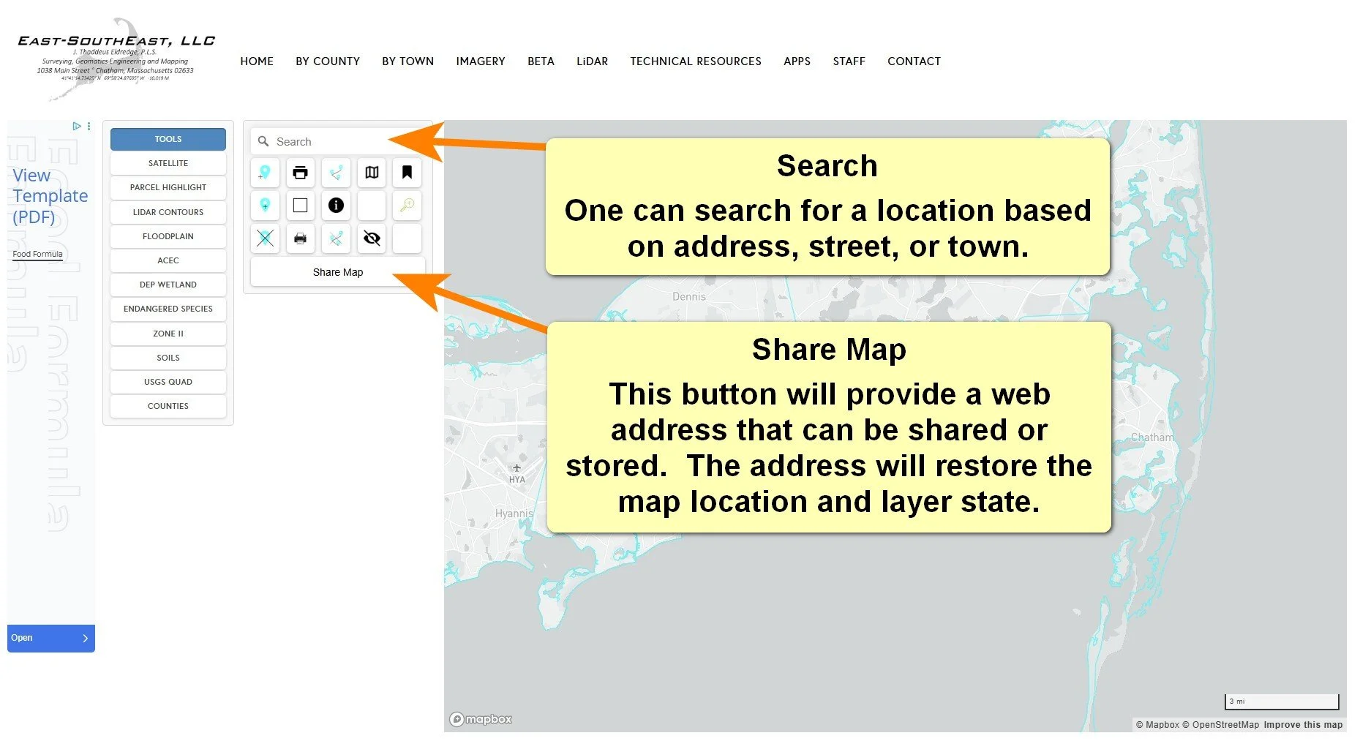Toggle the eye-slash hide layers tool

tap(371, 238)
